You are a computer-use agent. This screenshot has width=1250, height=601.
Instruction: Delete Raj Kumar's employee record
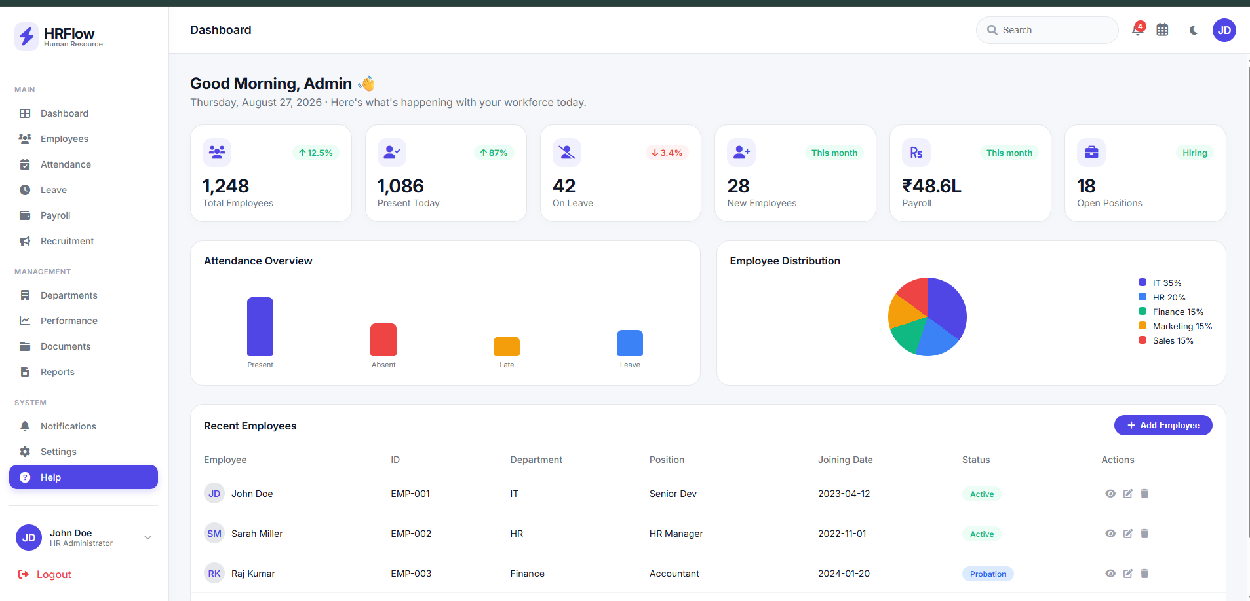tap(1144, 574)
